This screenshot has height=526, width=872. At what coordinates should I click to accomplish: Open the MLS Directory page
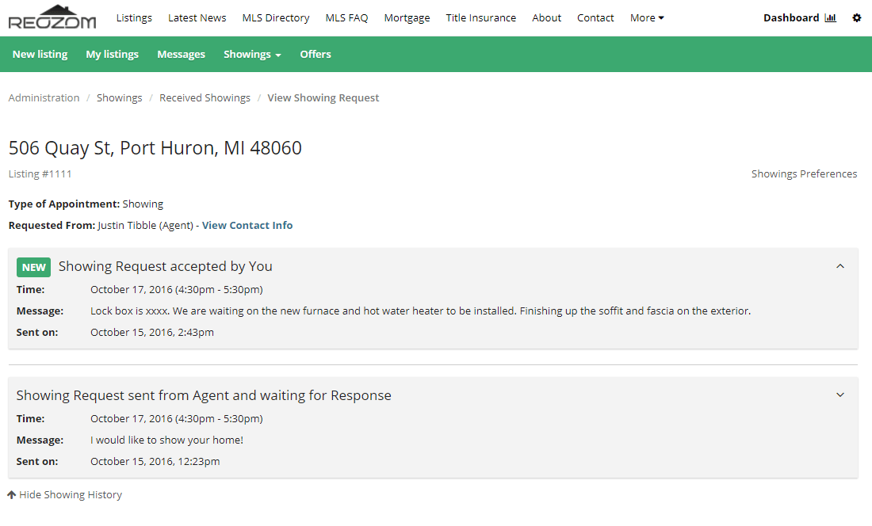pos(276,18)
